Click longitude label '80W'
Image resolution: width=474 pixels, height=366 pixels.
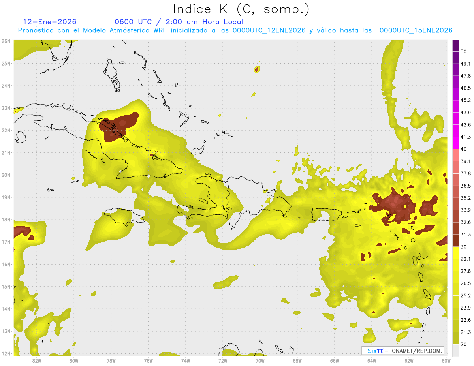tap(73, 360)
